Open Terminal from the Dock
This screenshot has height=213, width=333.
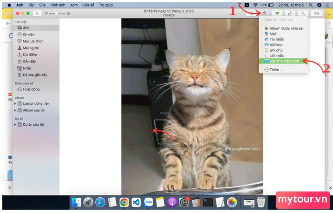[x=208, y=203]
